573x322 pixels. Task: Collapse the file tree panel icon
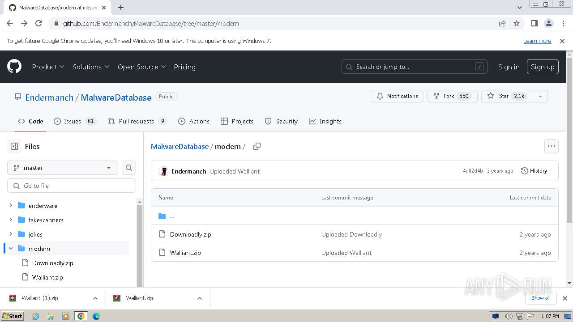(14, 146)
